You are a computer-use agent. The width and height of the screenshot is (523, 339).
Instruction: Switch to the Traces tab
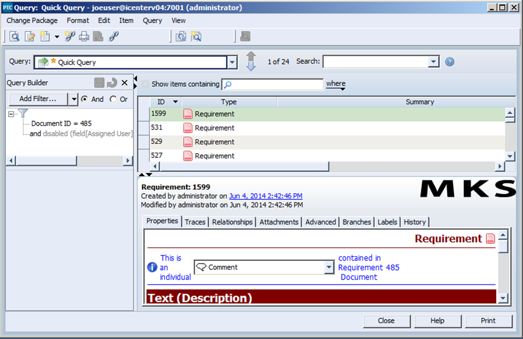[x=195, y=222]
